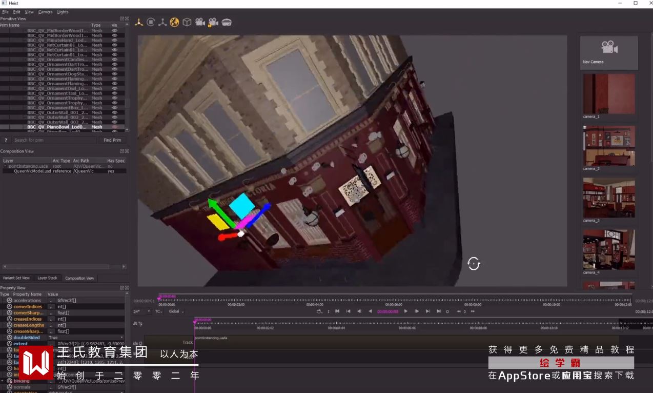The width and height of the screenshot is (653, 393).
Task: Expand the binding property row
Action: (3, 381)
